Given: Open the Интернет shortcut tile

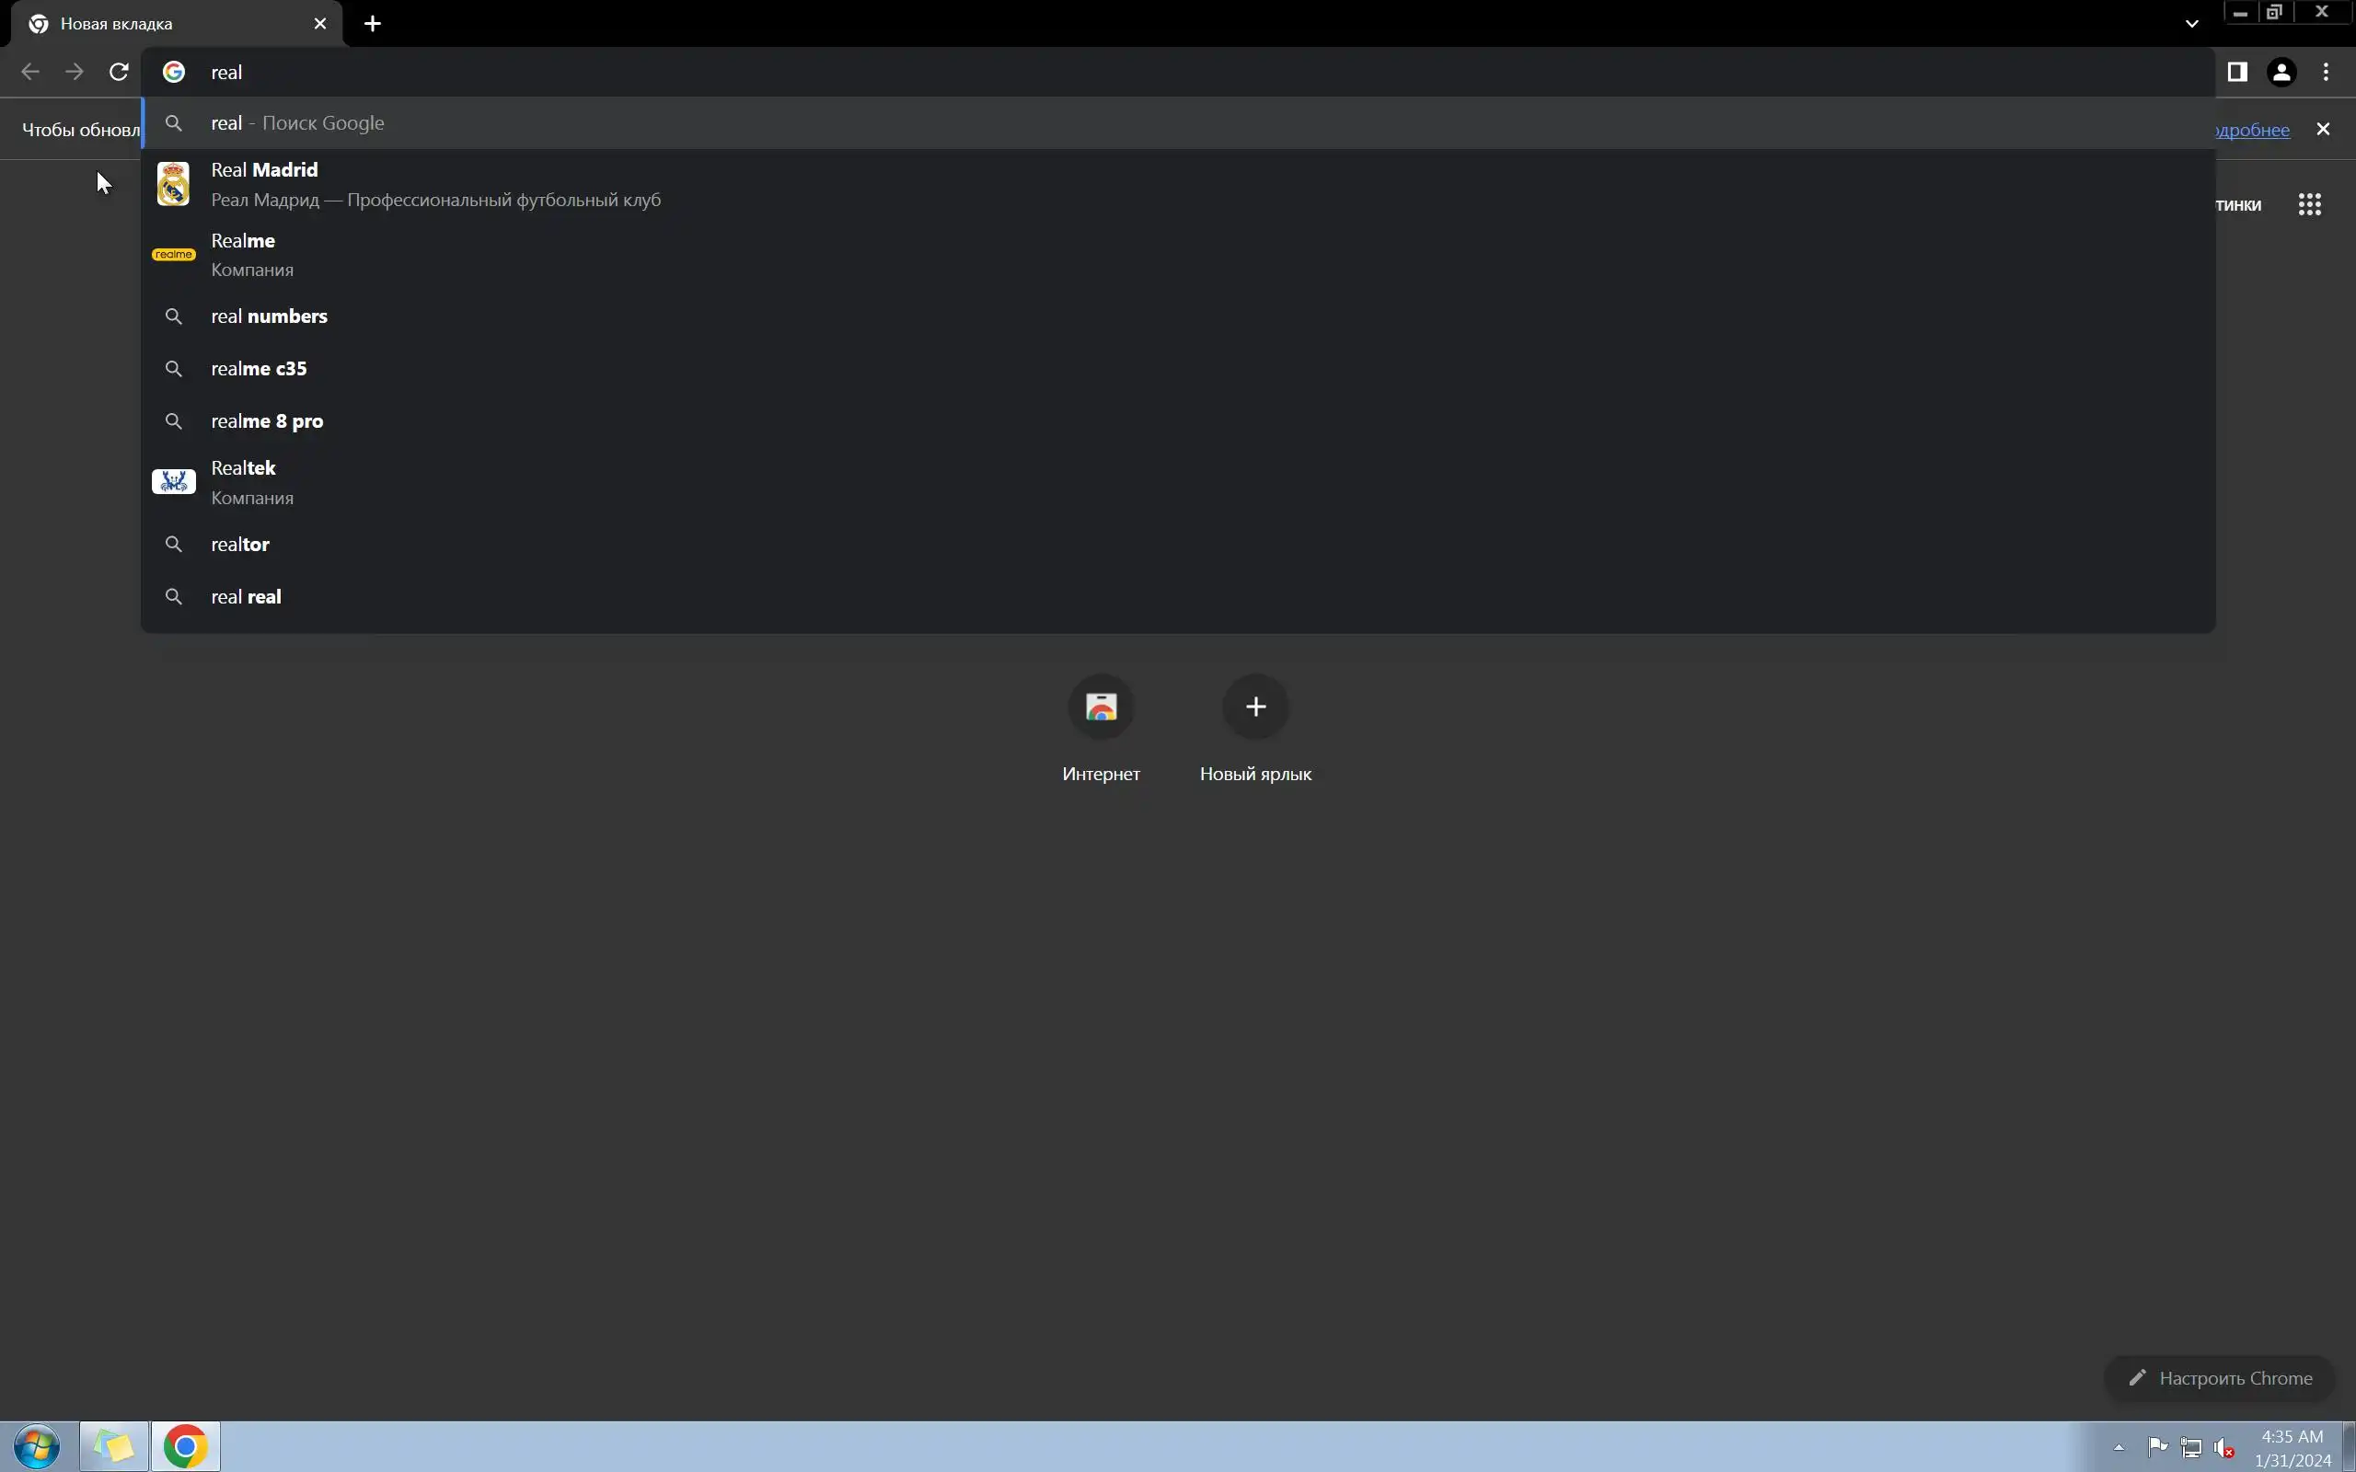Looking at the screenshot, I should tap(1100, 707).
